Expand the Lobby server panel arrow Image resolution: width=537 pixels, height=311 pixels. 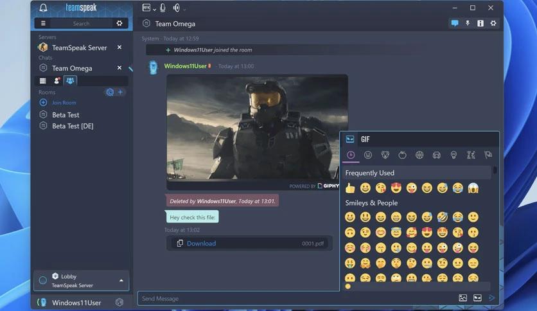coord(121,281)
